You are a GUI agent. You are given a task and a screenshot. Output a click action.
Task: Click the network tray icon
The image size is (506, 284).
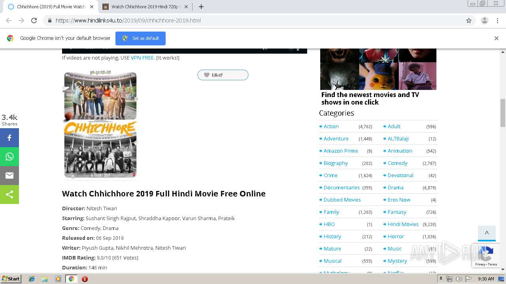click(449, 279)
